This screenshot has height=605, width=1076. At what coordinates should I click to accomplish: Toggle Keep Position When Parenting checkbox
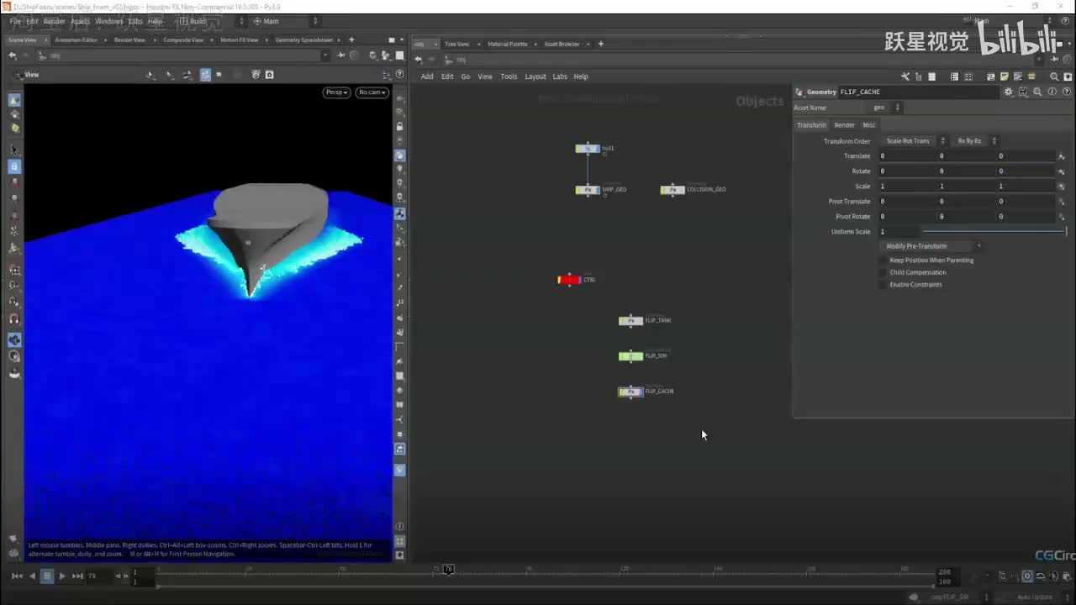click(x=883, y=260)
